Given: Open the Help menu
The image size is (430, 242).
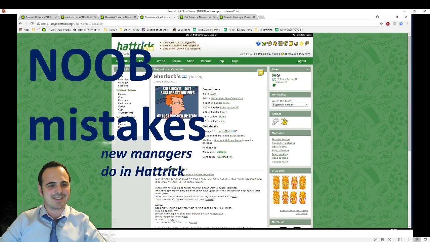Looking at the screenshot, I should (220, 61).
